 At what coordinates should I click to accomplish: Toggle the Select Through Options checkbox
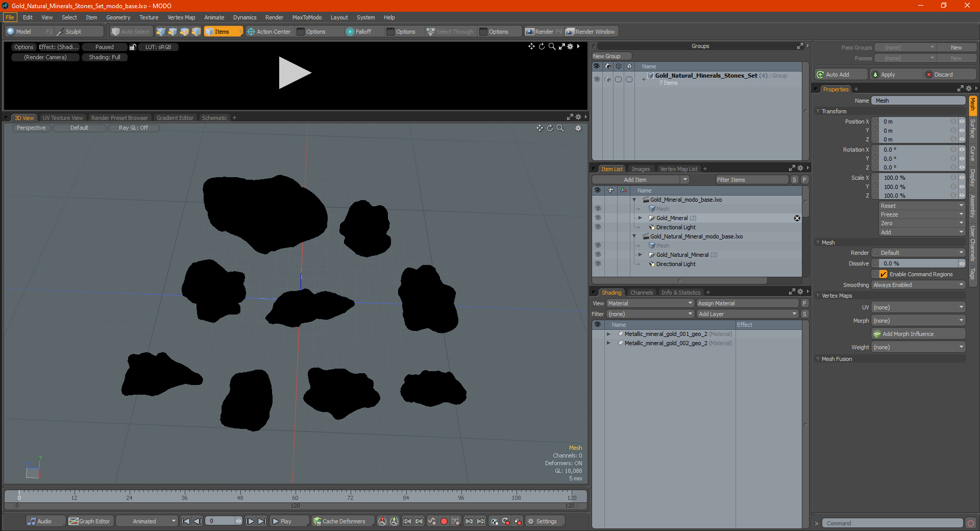pos(483,32)
